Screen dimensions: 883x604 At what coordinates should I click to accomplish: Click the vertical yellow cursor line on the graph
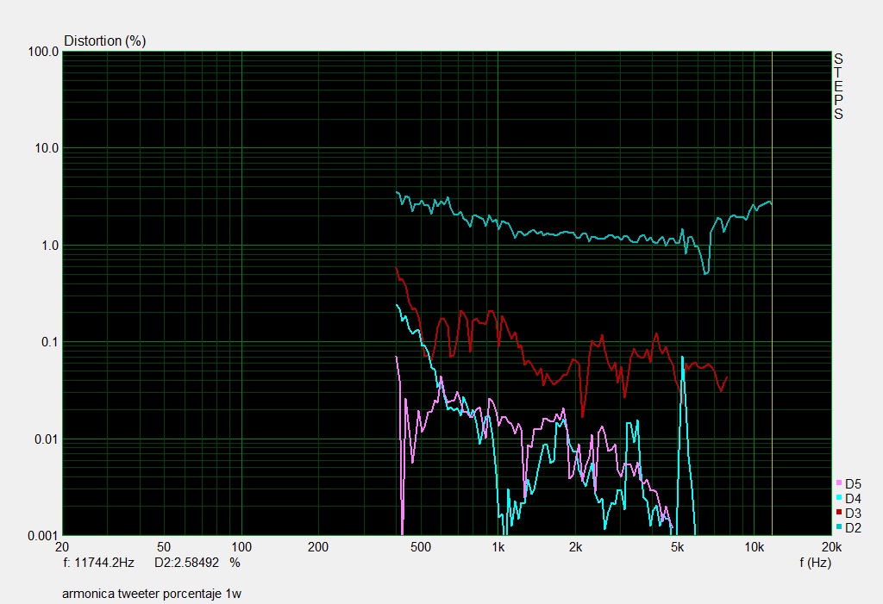click(772, 345)
